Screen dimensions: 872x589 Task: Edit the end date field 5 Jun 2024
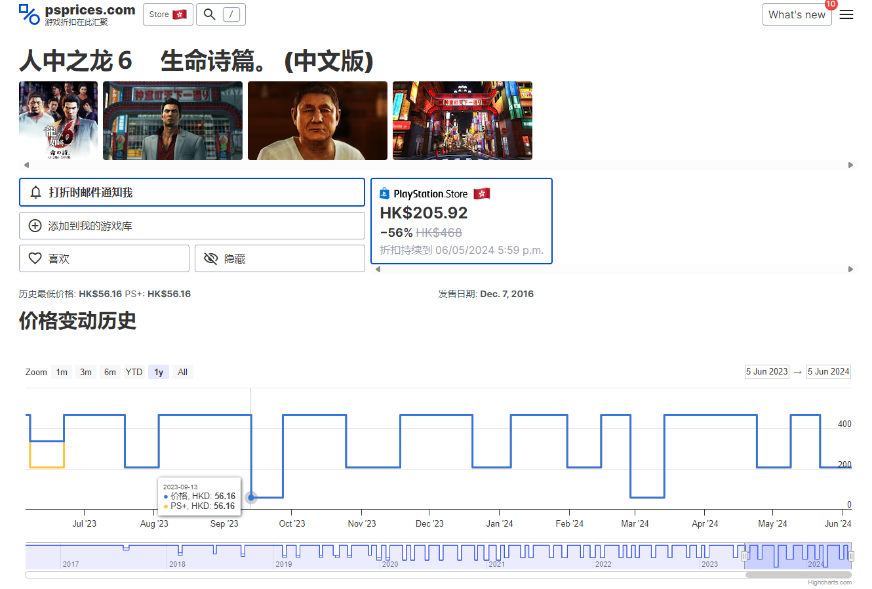829,371
